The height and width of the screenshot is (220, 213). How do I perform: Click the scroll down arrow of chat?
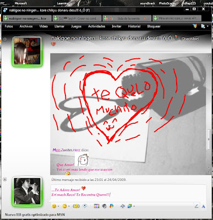[x=209, y=168]
